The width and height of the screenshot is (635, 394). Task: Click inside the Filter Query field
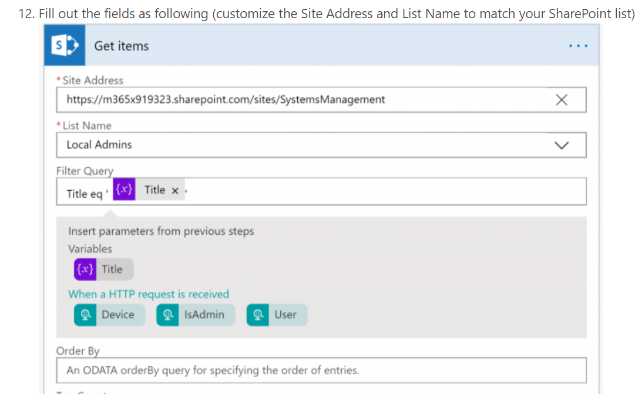click(321, 191)
